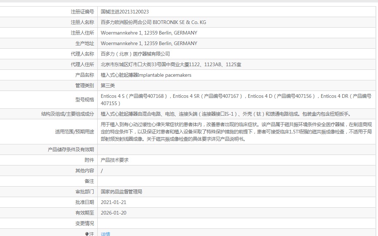Select the 产品技术要求 attachment value
Image resolution: width=378 pixels, height=236 pixels.
click(114, 160)
